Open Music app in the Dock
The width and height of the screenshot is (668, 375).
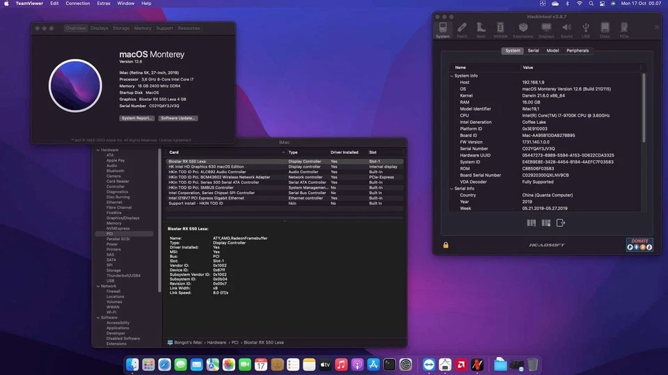click(341, 365)
